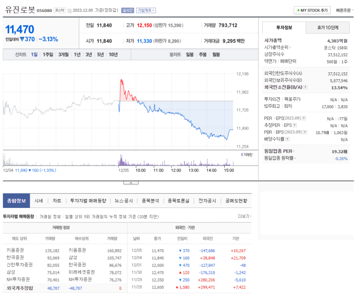Open the 동일업종 등락률 link
This screenshot has height=296, width=358.
280,158
